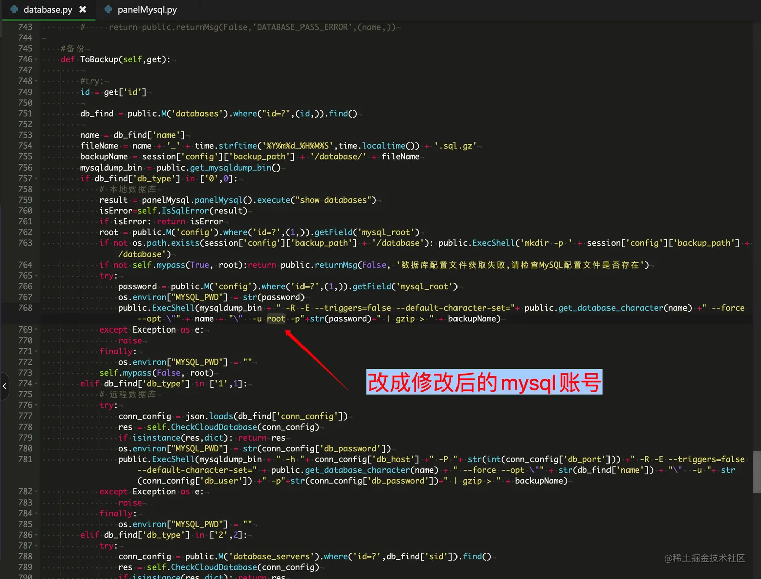The width and height of the screenshot is (761, 579).
Task: Click 'strftime' on line 754
Action: coord(238,146)
